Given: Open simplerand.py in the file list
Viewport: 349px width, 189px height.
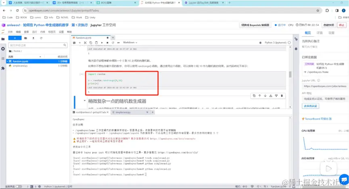Looking at the screenshot, I should (x=38, y=66).
